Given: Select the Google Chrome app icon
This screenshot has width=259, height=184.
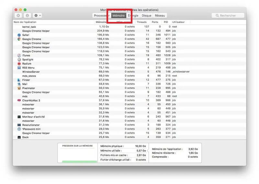Looking at the screenshot, I should (x=19, y=39).
